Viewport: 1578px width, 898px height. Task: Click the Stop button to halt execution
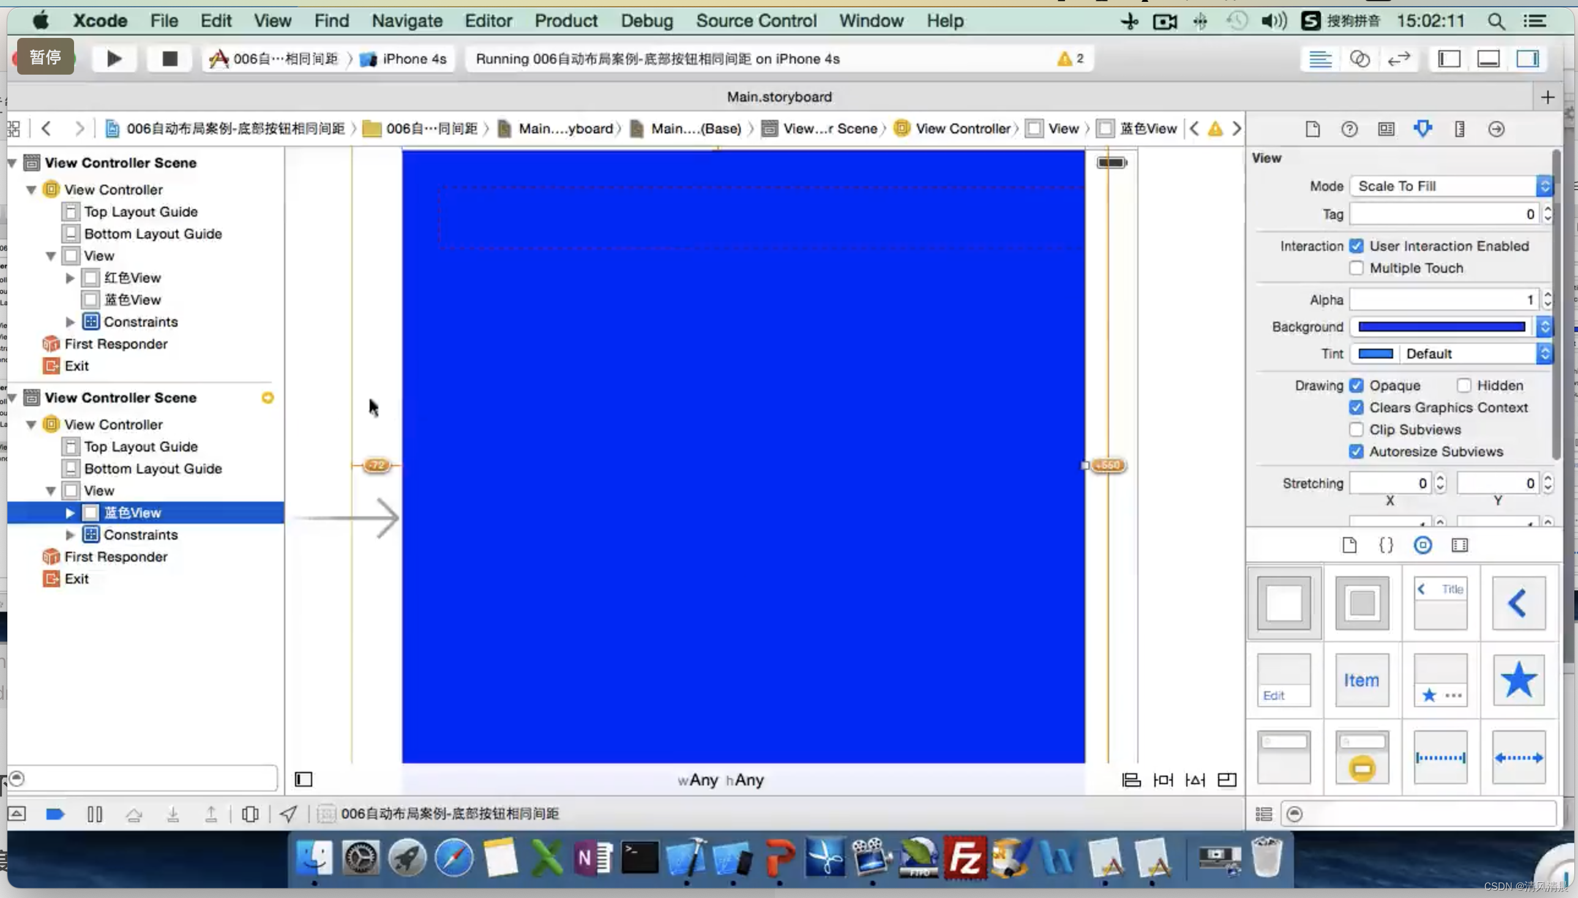[x=169, y=58]
